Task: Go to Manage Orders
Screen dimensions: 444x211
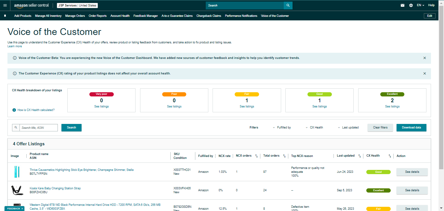Action: click(x=75, y=16)
